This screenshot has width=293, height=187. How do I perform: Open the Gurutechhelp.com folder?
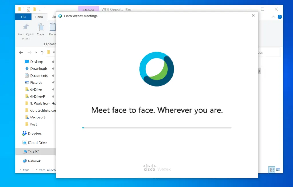[x=43, y=110]
